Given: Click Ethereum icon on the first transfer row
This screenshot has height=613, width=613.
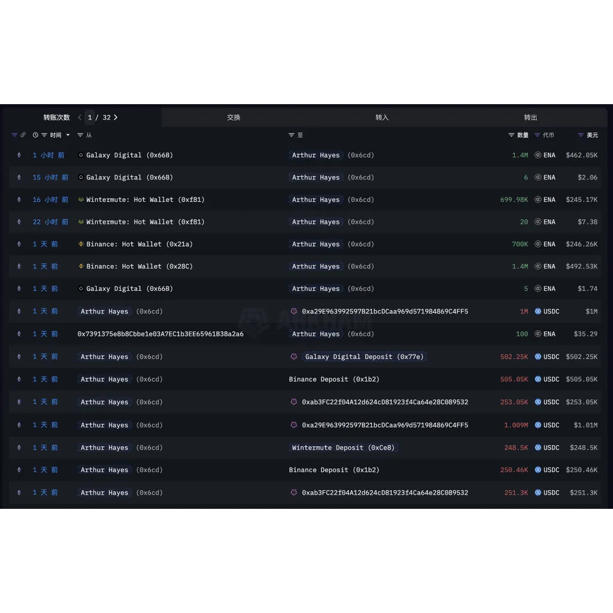Looking at the screenshot, I should pos(19,155).
